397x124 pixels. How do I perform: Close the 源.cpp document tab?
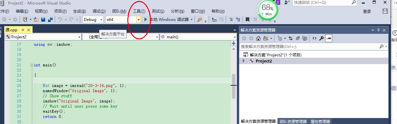[28, 30]
